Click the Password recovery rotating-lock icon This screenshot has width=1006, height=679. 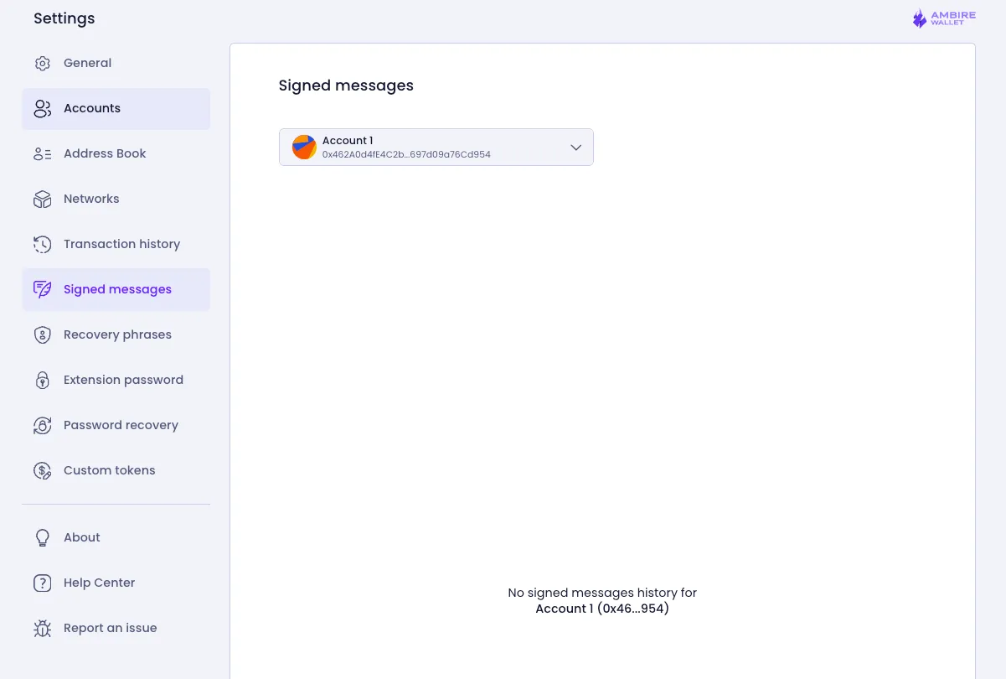[42, 425]
